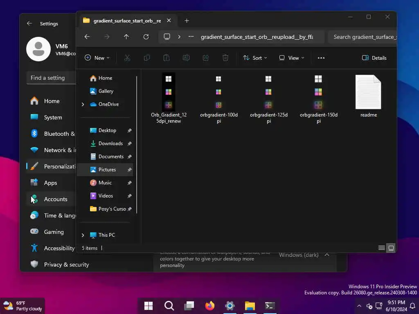Open the See more ellipsis in Explorer toolbar
419x314 pixels.
coord(321,58)
